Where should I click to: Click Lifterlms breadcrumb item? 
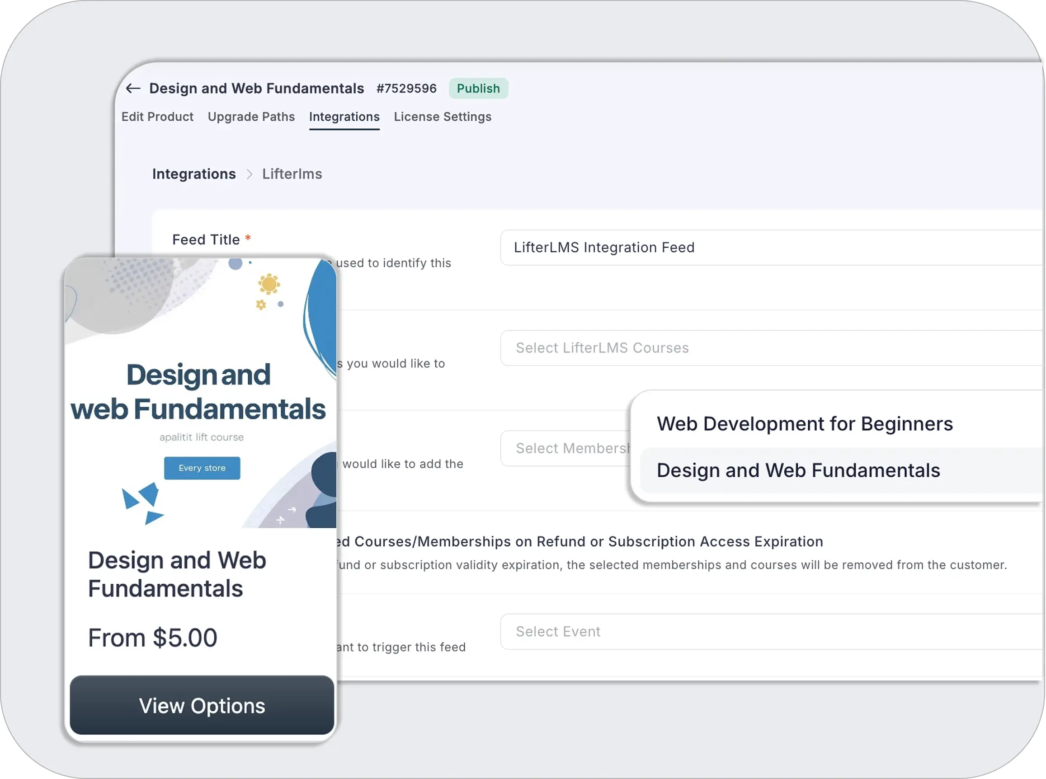[x=292, y=174]
